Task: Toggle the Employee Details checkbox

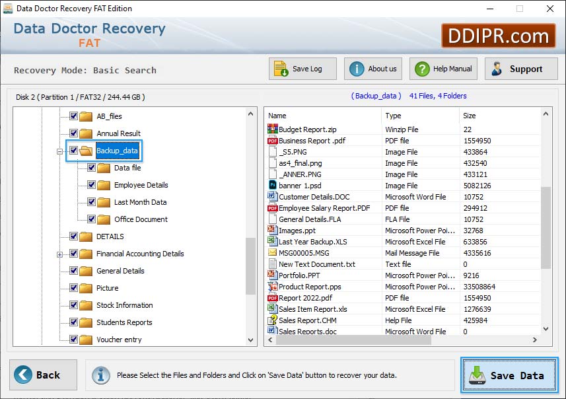Action: pyautogui.click(x=91, y=184)
